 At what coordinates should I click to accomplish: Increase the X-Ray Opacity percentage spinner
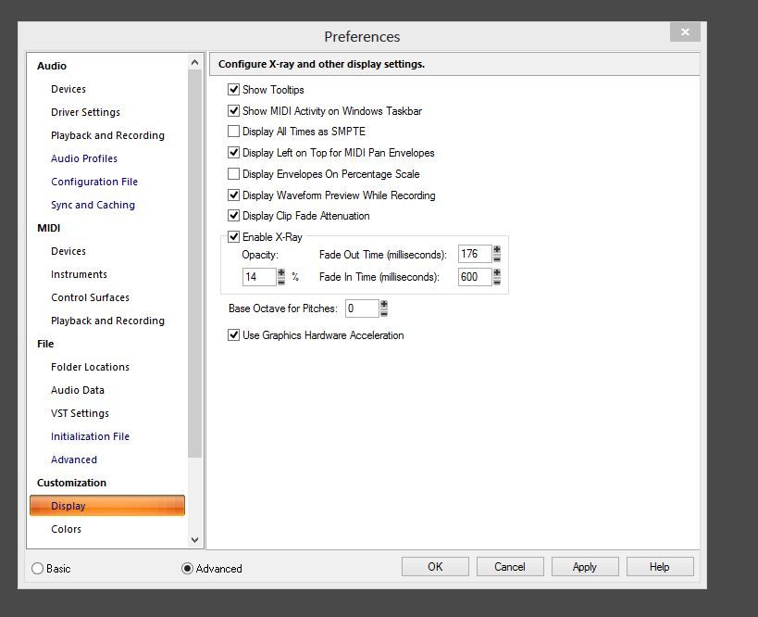click(x=281, y=272)
